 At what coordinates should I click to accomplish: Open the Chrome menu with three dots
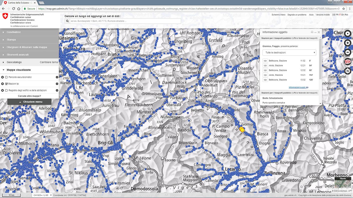[x=349, y=8]
